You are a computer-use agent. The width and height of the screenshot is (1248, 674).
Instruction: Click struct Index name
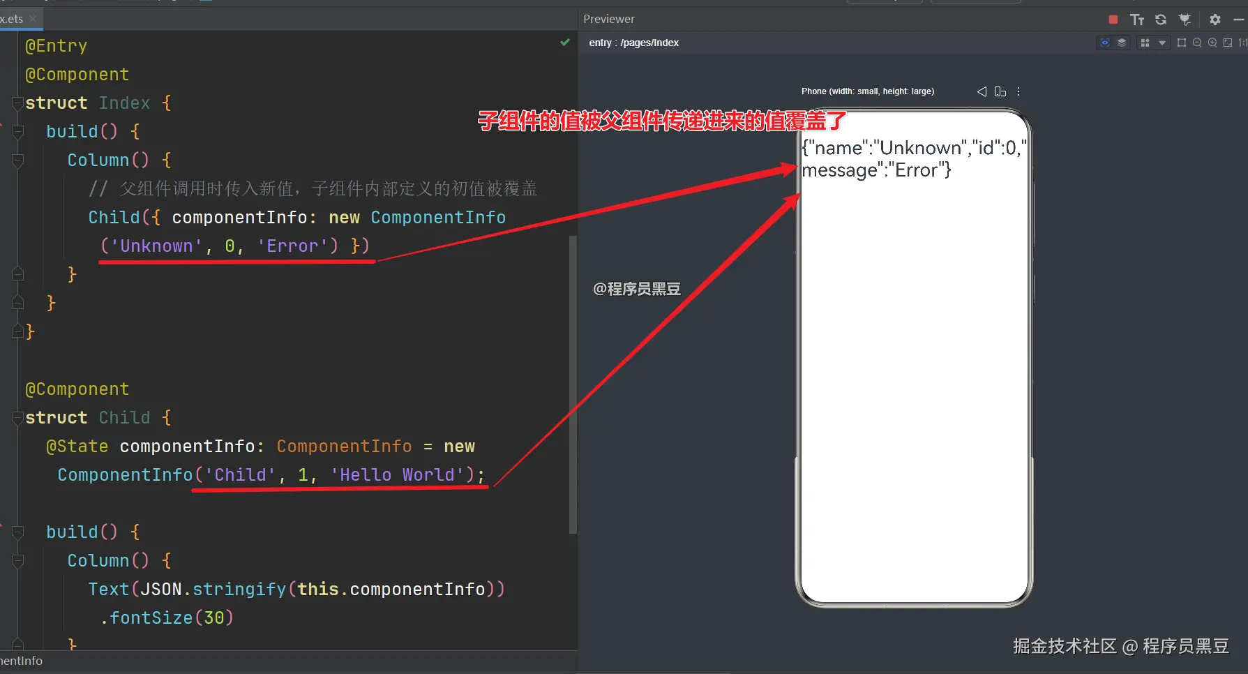(124, 103)
